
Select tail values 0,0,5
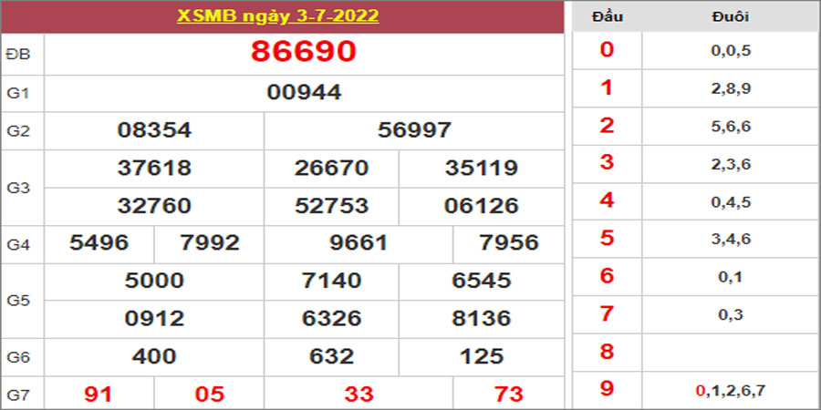tap(731, 51)
